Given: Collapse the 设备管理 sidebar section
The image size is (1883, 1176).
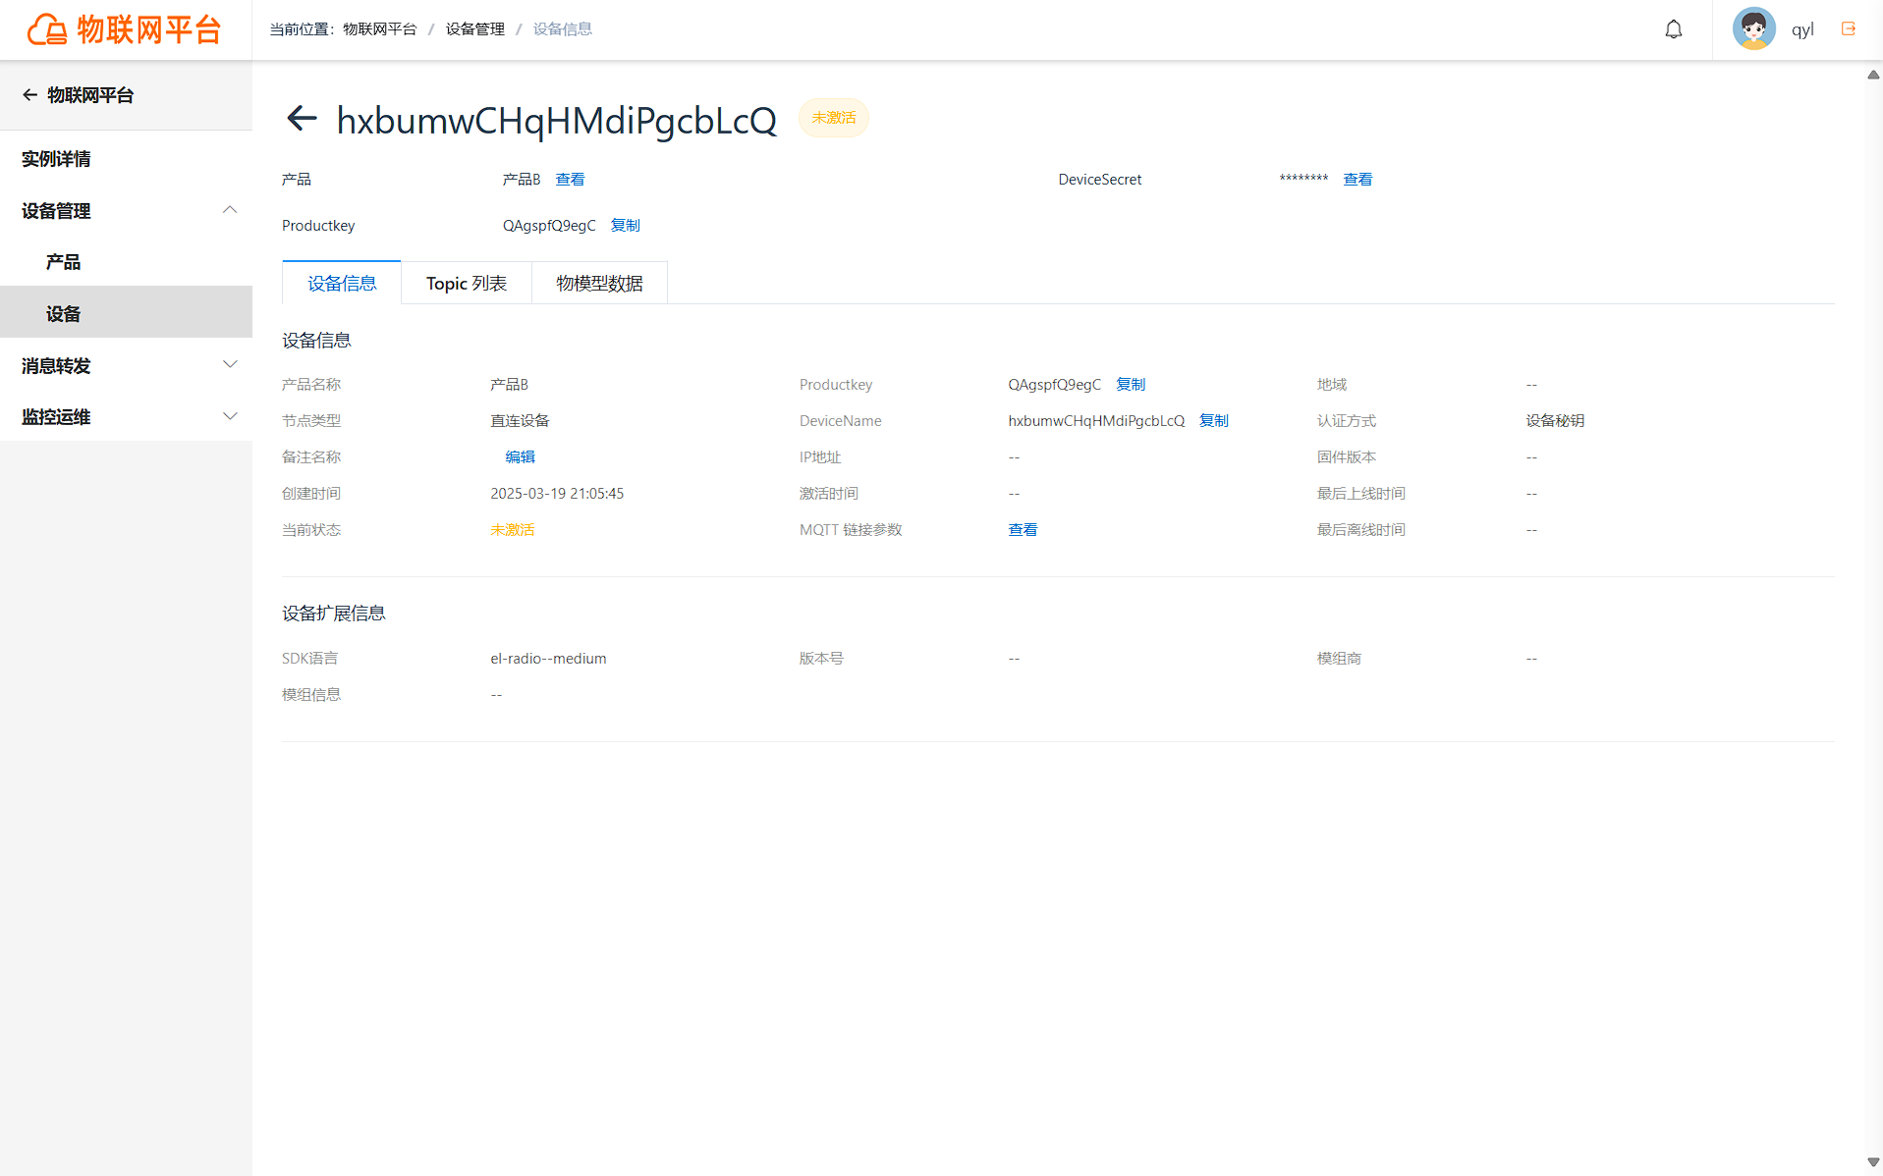Looking at the screenshot, I should pyautogui.click(x=229, y=210).
